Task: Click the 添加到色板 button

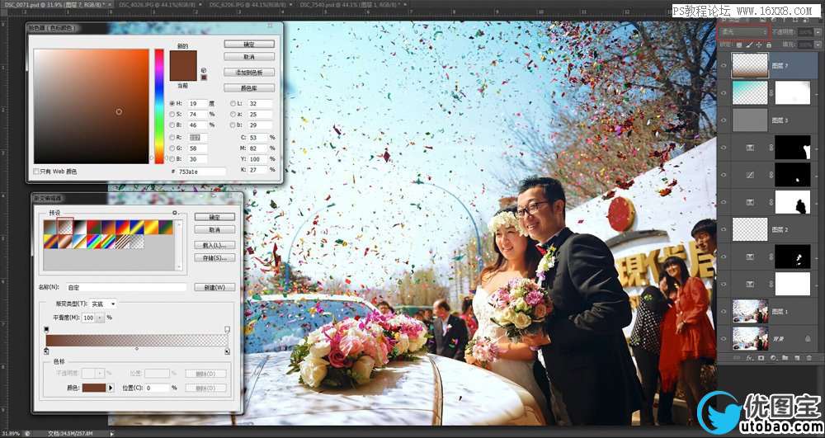Action: 249,72
